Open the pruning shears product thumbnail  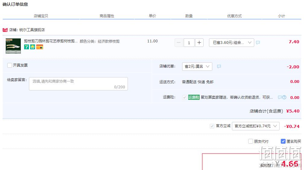coord(13,46)
